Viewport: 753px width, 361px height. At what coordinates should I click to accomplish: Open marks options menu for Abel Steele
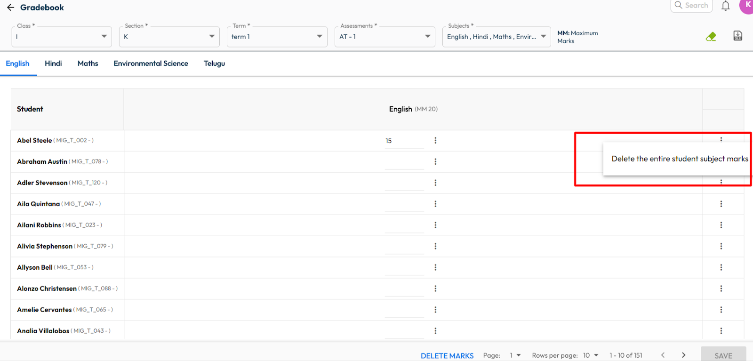pyautogui.click(x=435, y=140)
